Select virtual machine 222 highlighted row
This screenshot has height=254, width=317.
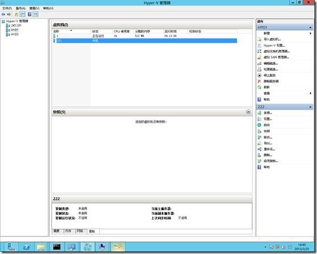[x=144, y=41]
